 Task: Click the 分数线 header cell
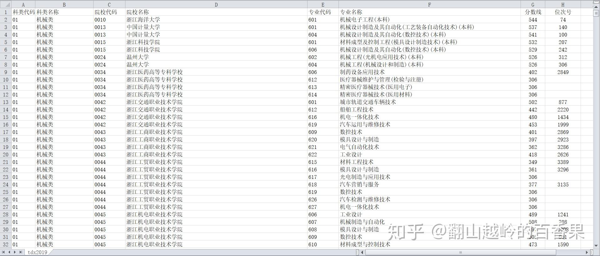click(533, 12)
